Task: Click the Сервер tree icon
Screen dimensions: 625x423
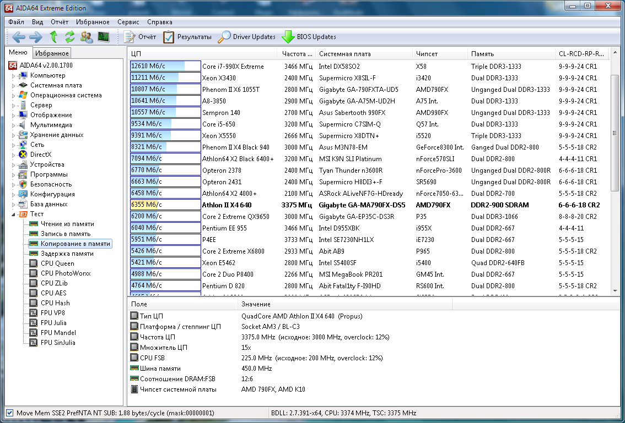Action: click(x=23, y=105)
